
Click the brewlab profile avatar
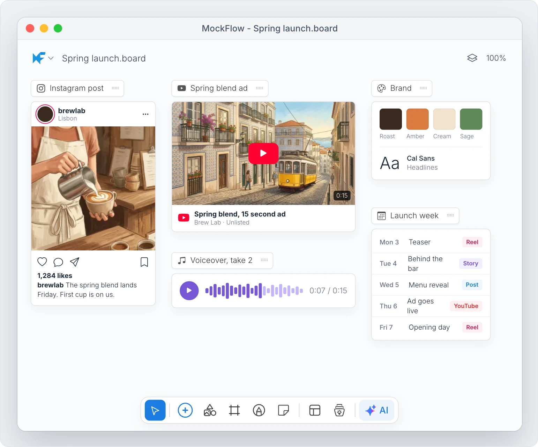[x=45, y=114]
